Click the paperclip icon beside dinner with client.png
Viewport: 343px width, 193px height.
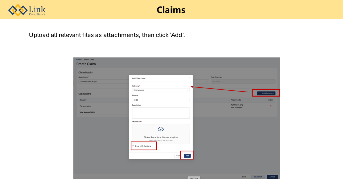[x=133, y=146]
